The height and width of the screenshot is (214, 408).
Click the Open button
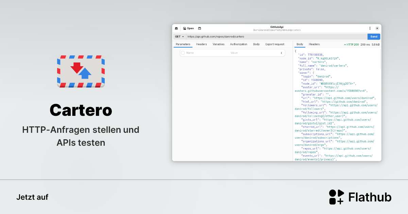coord(188,28)
